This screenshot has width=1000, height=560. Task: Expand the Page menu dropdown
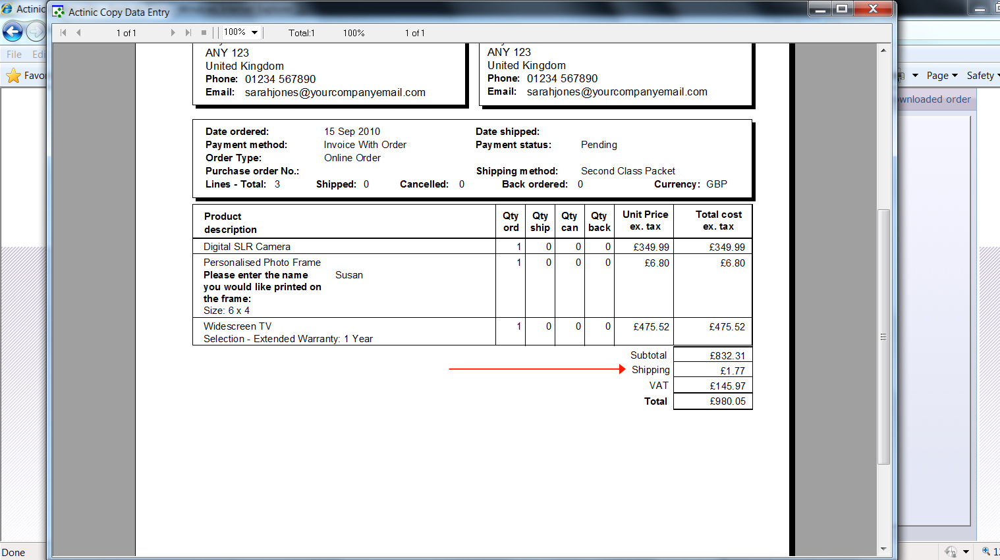(942, 76)
